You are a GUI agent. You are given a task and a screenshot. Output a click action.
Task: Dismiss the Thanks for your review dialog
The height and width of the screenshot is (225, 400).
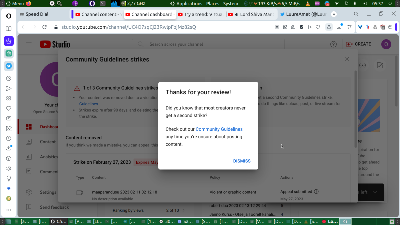point(242,161)
